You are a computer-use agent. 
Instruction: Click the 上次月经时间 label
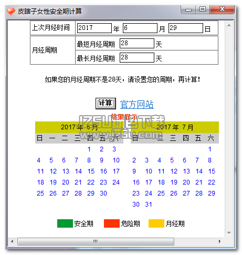51,28
